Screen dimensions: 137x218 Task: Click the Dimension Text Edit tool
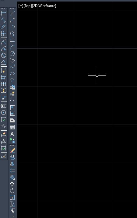pyautogui.click(x=4, y=141)
